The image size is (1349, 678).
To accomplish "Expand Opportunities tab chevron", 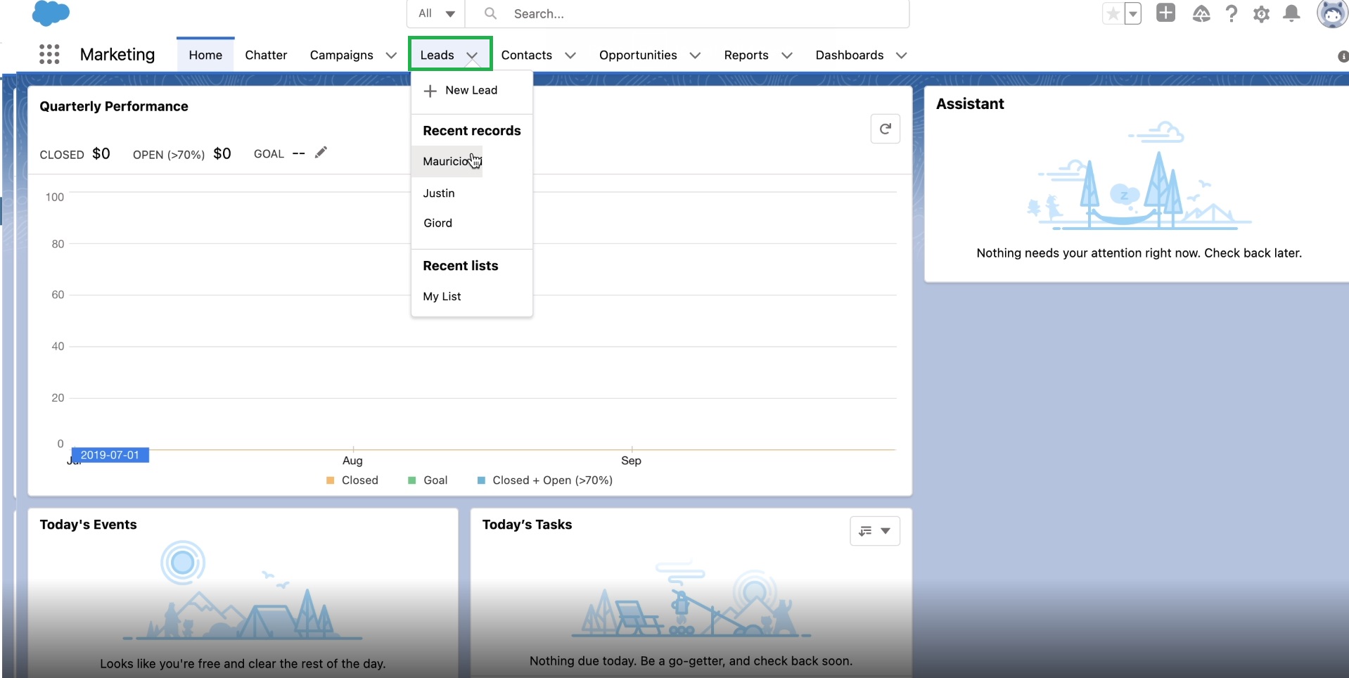I will point(695,56).
